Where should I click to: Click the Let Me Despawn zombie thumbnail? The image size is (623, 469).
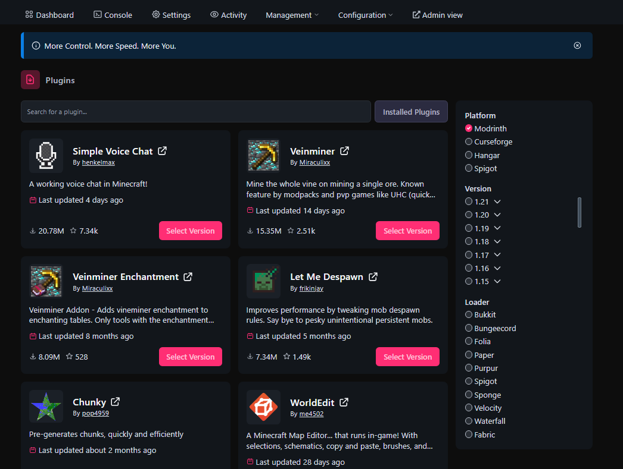[263, 281]
